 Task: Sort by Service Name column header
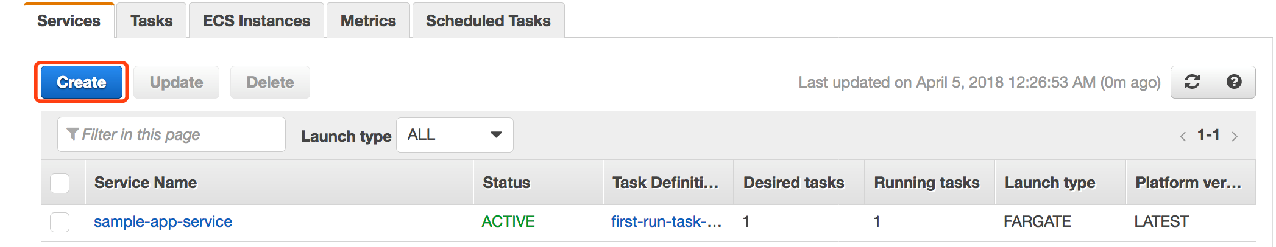pyautogui.click(x=146, y=183)
